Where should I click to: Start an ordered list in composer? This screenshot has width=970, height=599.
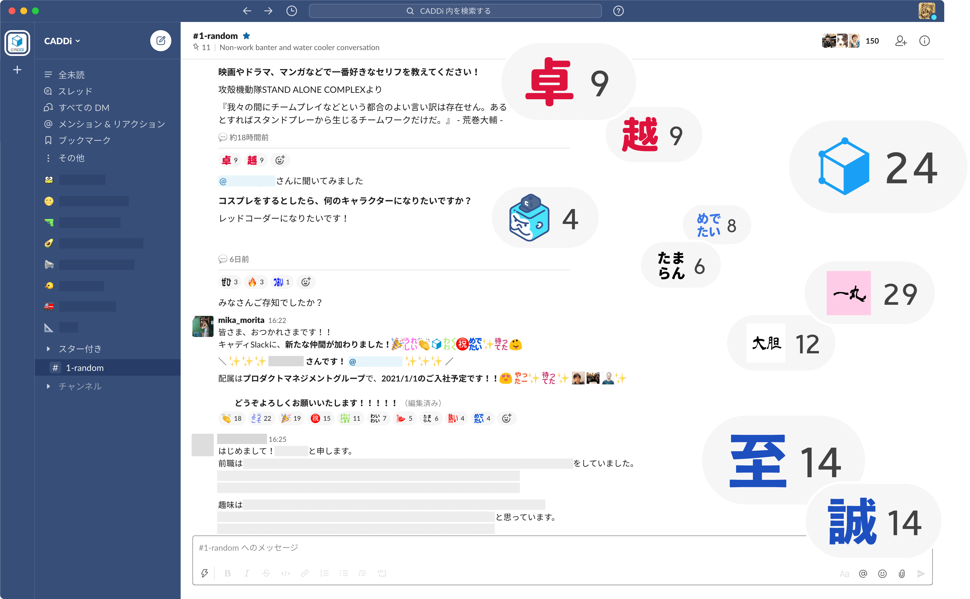(x=324, y=573)
